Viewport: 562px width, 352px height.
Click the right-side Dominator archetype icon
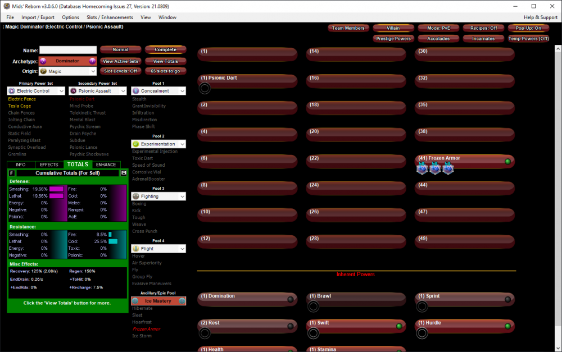tap(93, 61)
